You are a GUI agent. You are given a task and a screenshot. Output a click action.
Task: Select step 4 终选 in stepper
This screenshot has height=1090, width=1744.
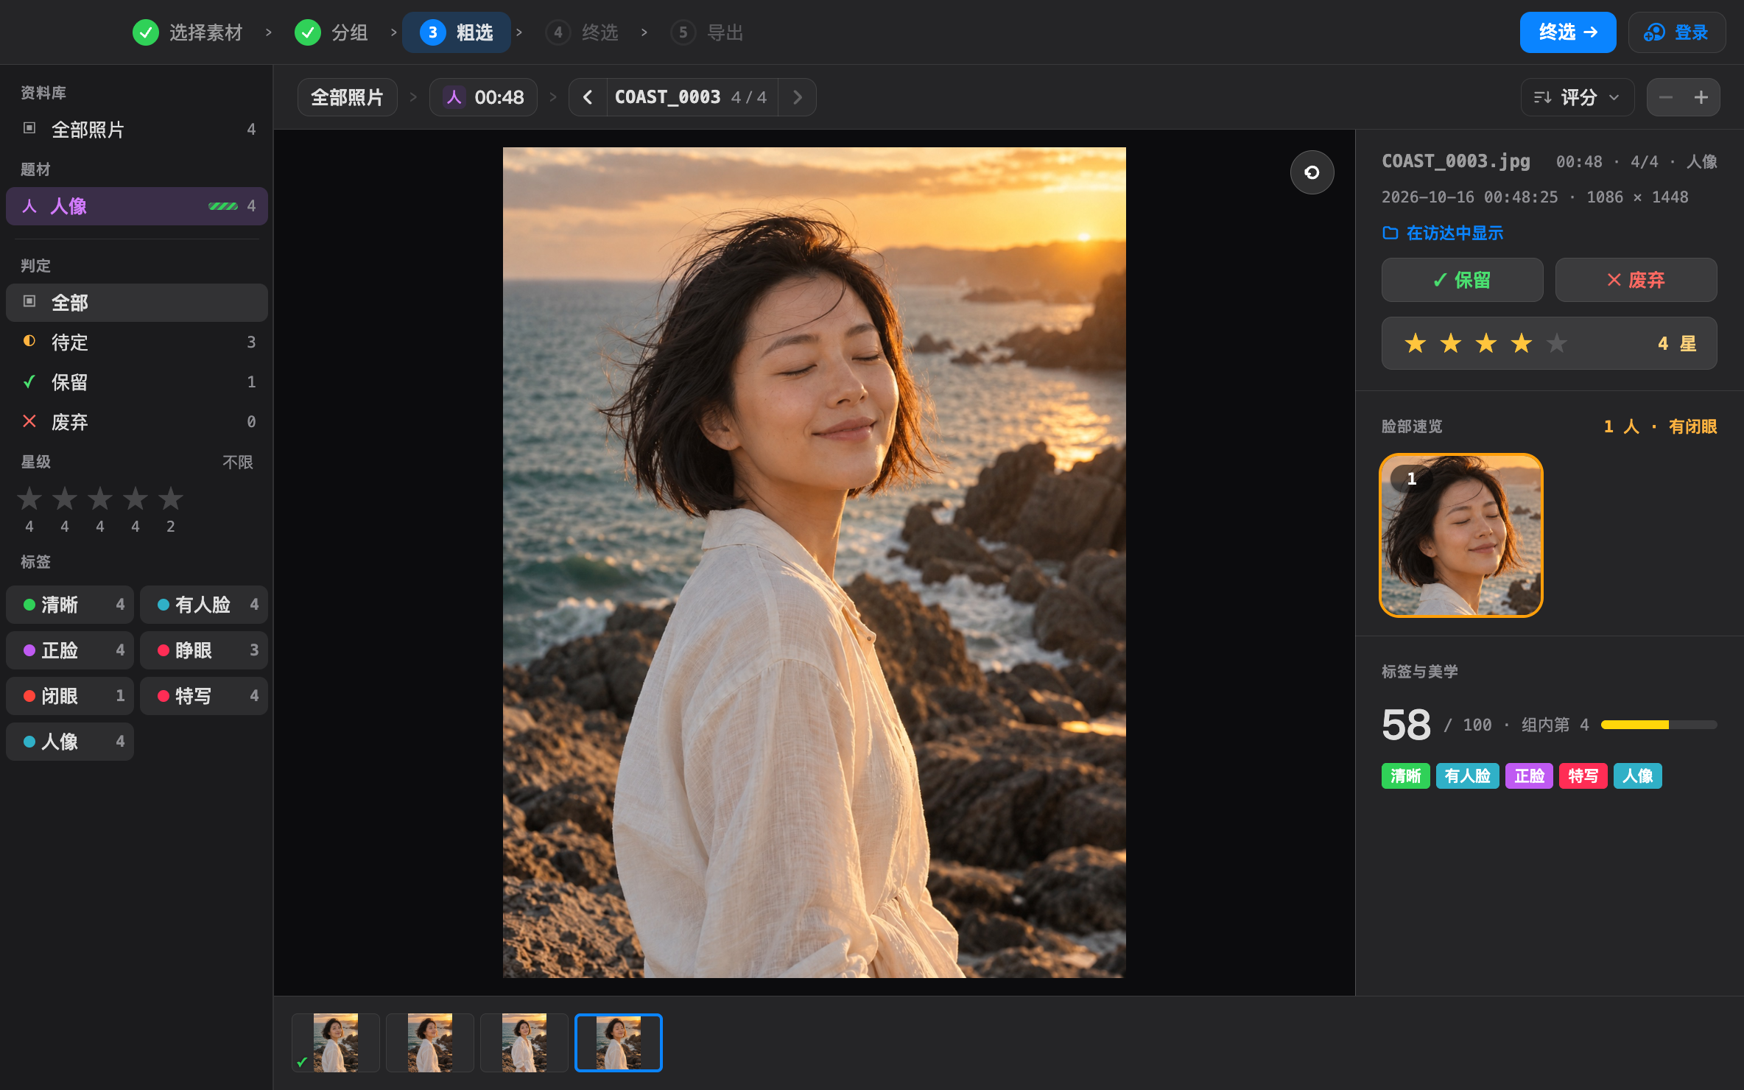point(582,32)
